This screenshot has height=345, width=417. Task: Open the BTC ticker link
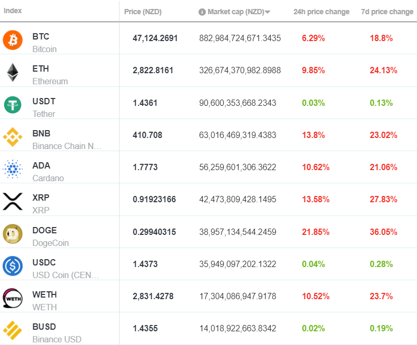(41, 36)
